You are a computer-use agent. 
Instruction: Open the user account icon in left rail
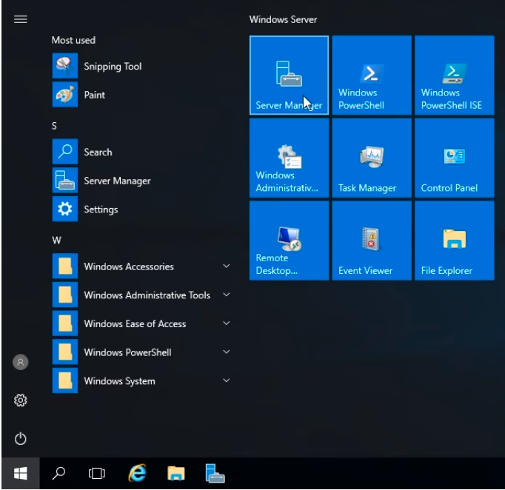(20, 362)
